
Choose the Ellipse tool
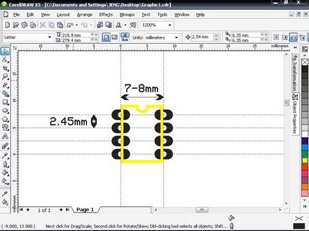(x=5, y=111)
